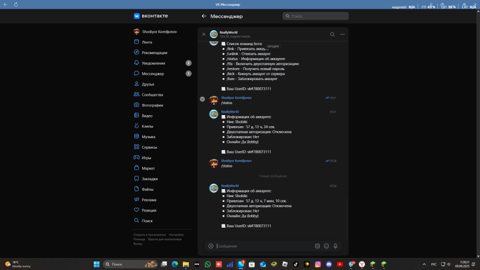
Task: Select text "Привязан: 57 д, 13 ч, 7 мин, 10 сек."
Action: pos(256,201)
